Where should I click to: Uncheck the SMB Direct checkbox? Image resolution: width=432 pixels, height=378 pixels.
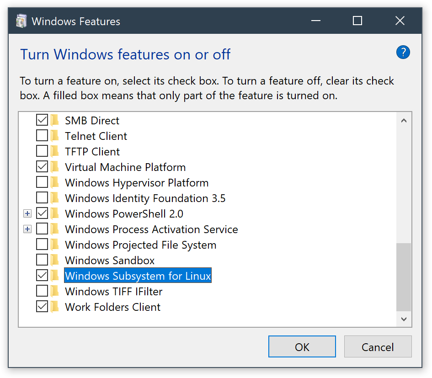tap(42, 120)
